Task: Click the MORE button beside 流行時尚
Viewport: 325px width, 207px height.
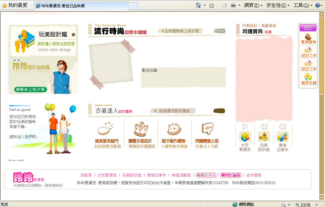Action: point(220,31)
